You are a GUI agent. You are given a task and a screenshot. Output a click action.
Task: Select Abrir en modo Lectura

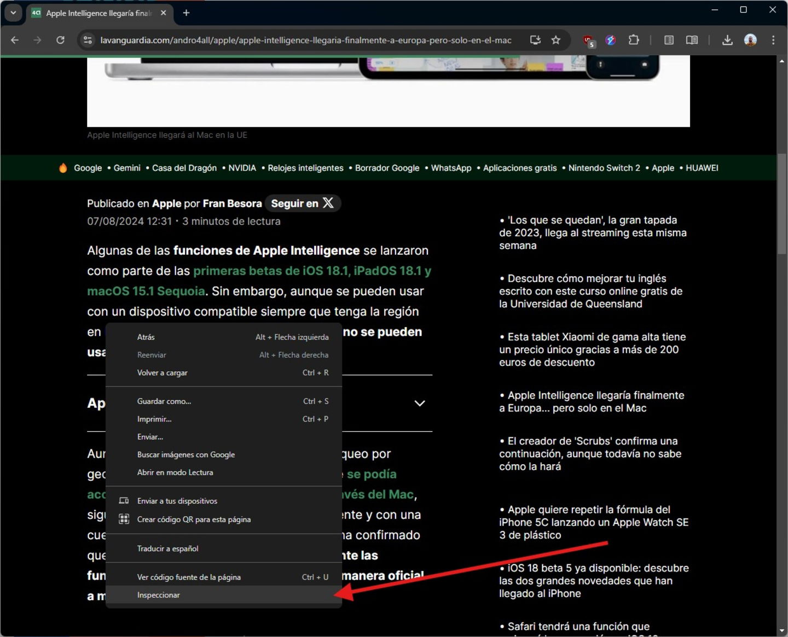224,472
